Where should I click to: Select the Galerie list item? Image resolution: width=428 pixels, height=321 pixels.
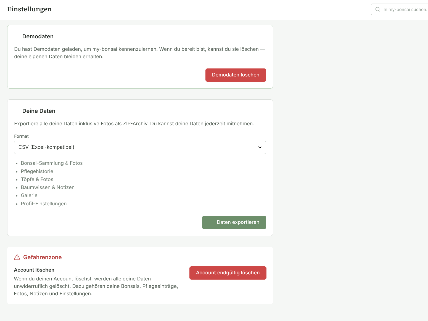[29, 195]
